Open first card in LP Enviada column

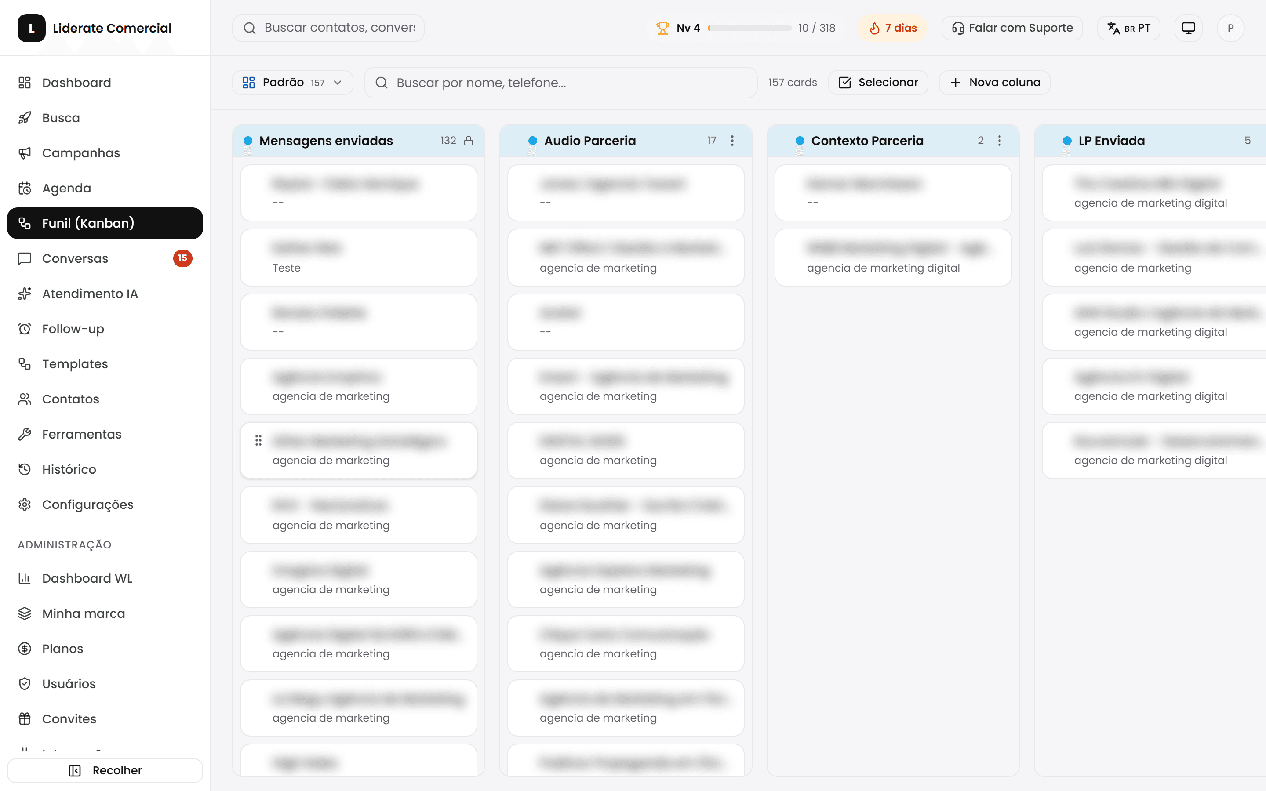(1154, 193)
